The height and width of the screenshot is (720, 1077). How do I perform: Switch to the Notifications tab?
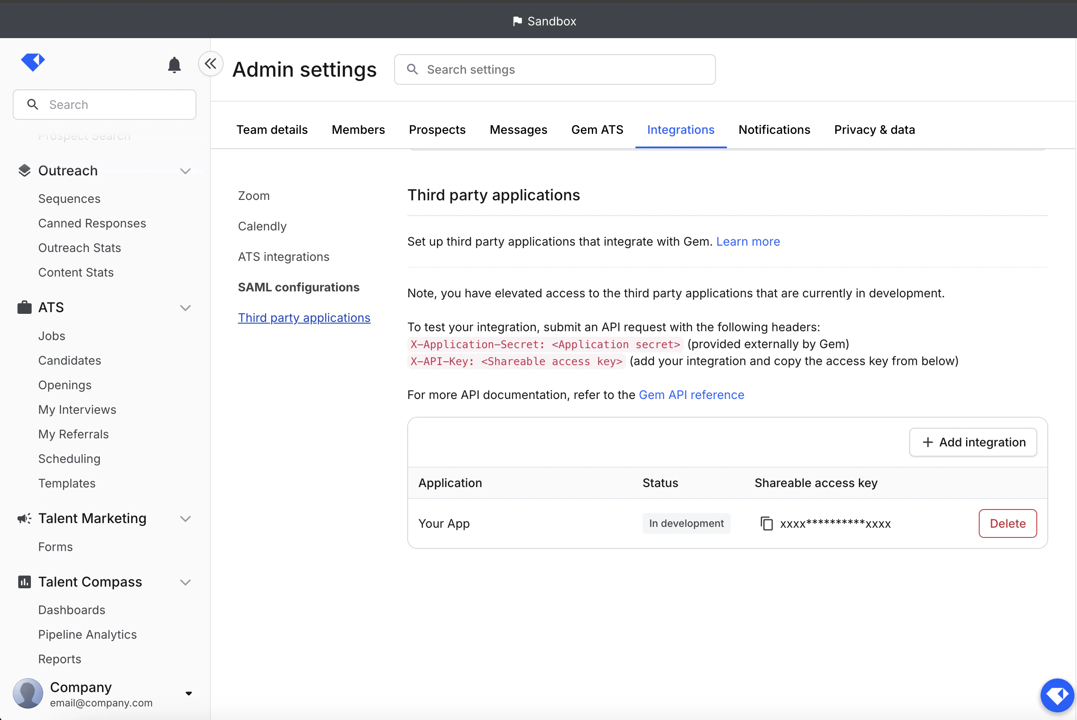[x=774, y=130]
